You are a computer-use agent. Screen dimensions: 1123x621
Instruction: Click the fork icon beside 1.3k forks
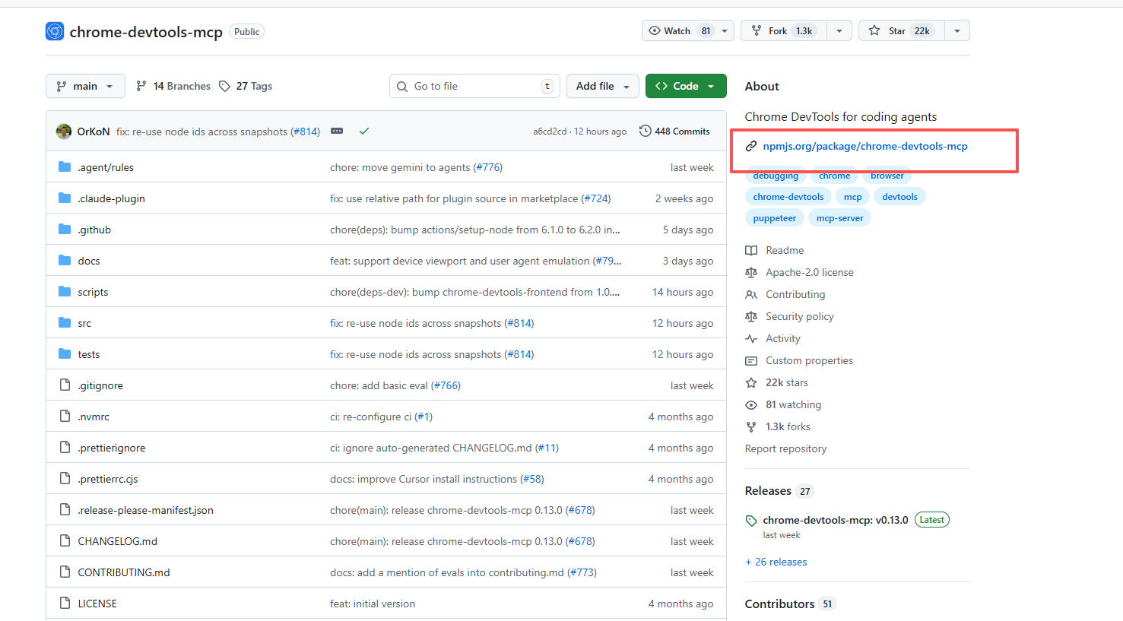point(751,426)
